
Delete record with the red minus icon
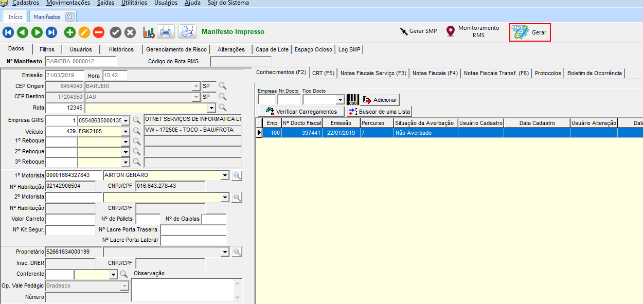click(99, 32)
